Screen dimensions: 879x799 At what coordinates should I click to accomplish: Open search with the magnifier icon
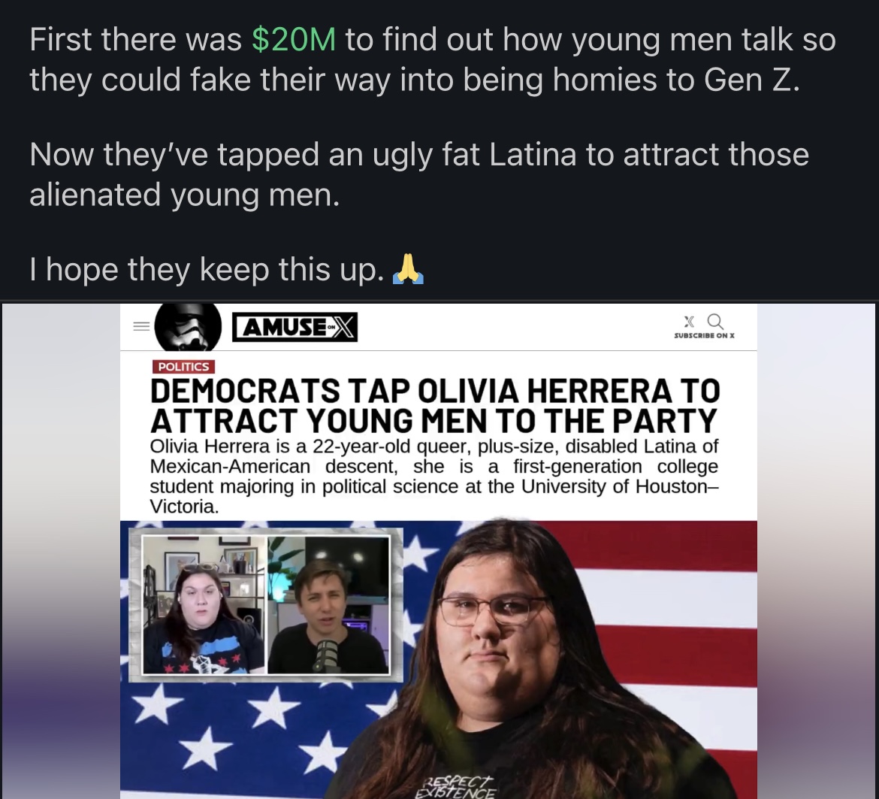(715, 322)
